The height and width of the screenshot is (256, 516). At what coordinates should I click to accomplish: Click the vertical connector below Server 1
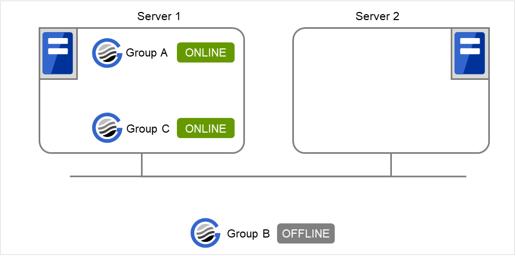tap(142, 165)
